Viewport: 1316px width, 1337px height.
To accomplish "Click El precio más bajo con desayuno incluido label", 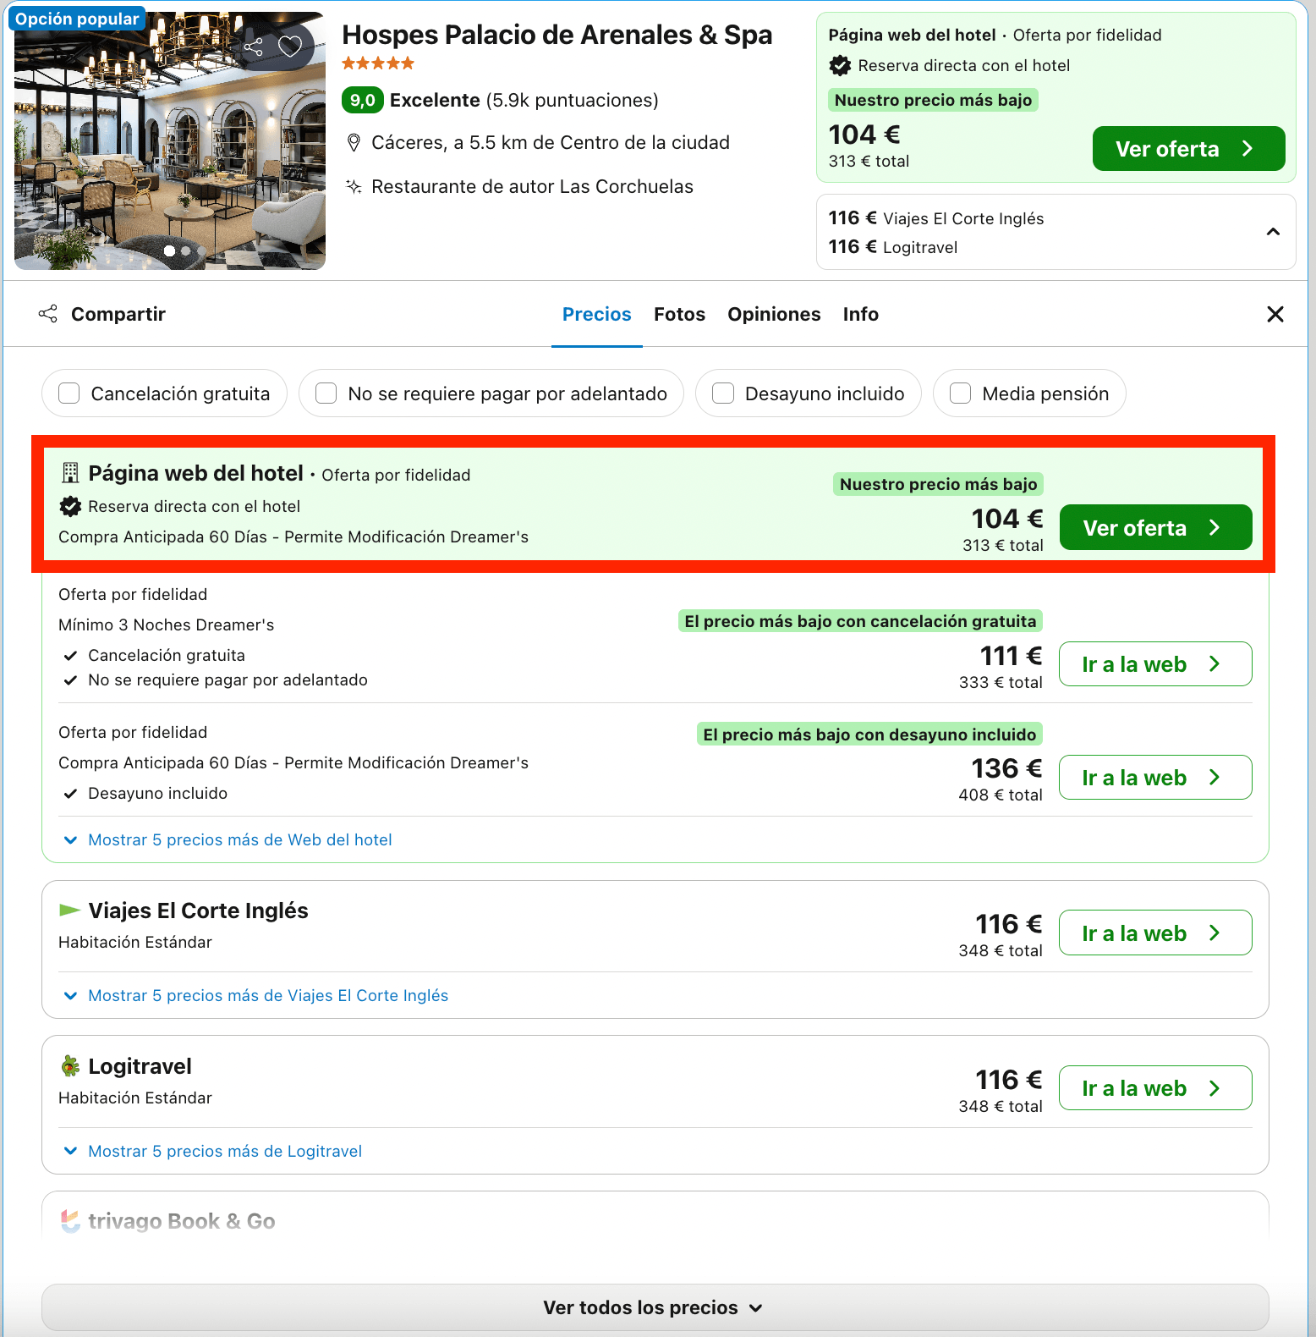I will point(869,735).
